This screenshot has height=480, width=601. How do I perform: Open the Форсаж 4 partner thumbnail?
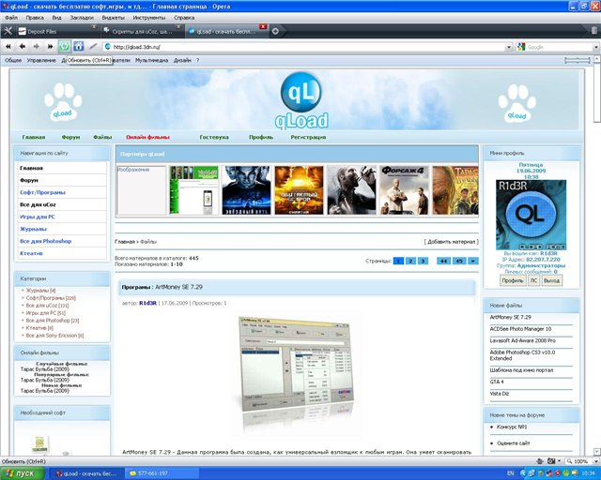point(404,190)
